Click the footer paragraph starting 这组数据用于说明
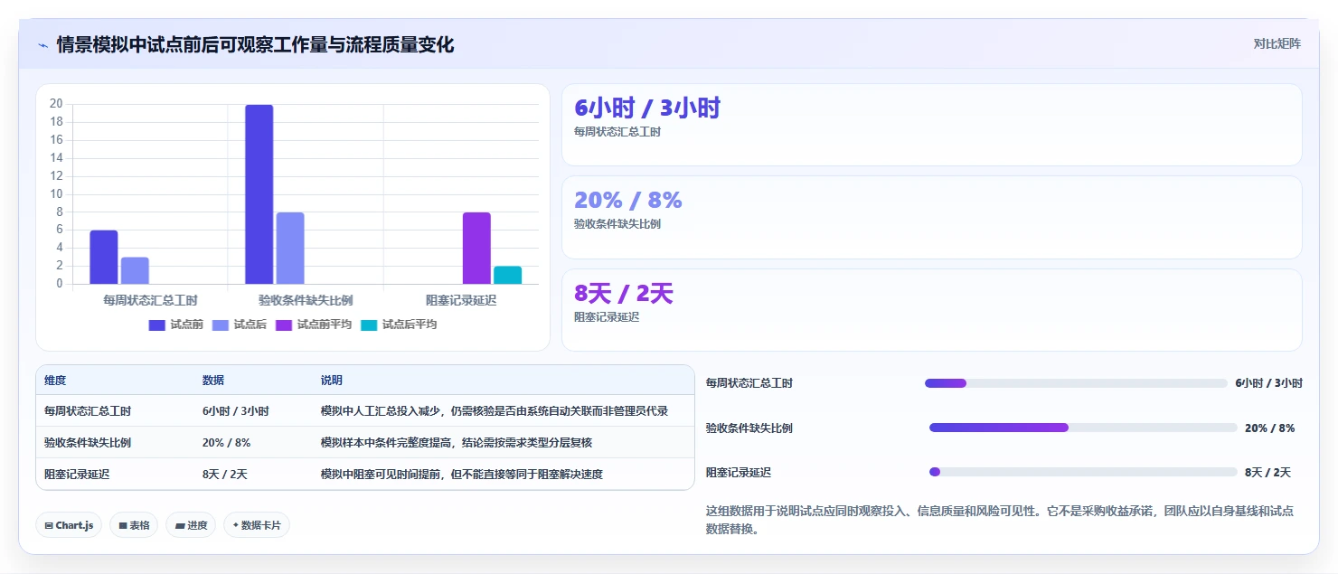Image resolution: width=1338 pixels, height=574 pixels. (1000, 520)
